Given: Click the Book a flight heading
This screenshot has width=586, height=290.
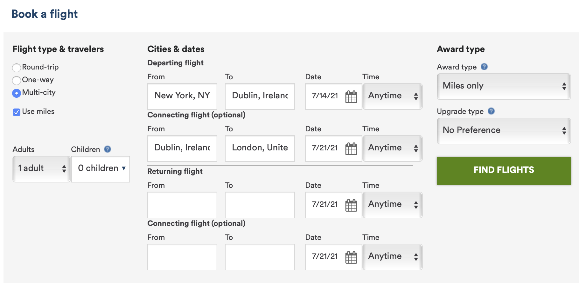Looking at the screenshot, I should click(45, 14).
